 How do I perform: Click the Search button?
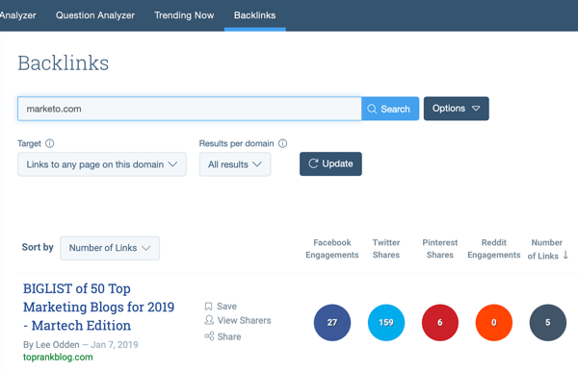(390, 109)
